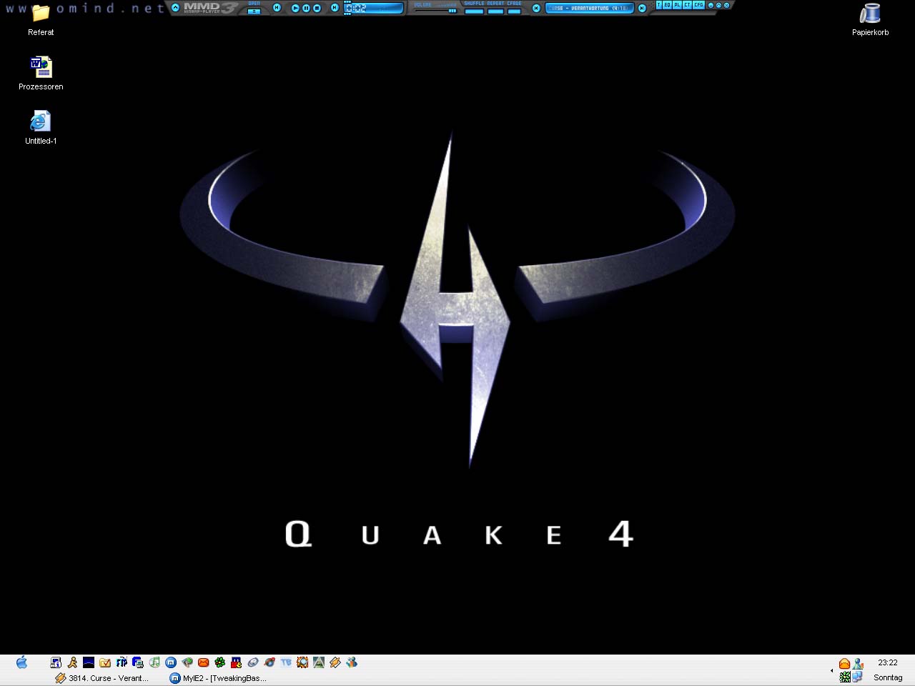Open the Prozessoren Word document

point(41,73)
